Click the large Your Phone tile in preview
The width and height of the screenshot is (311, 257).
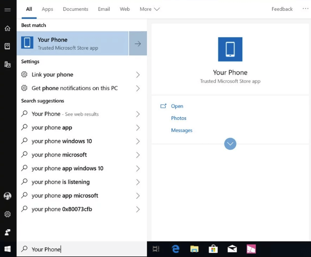click(x=230, y=49)
